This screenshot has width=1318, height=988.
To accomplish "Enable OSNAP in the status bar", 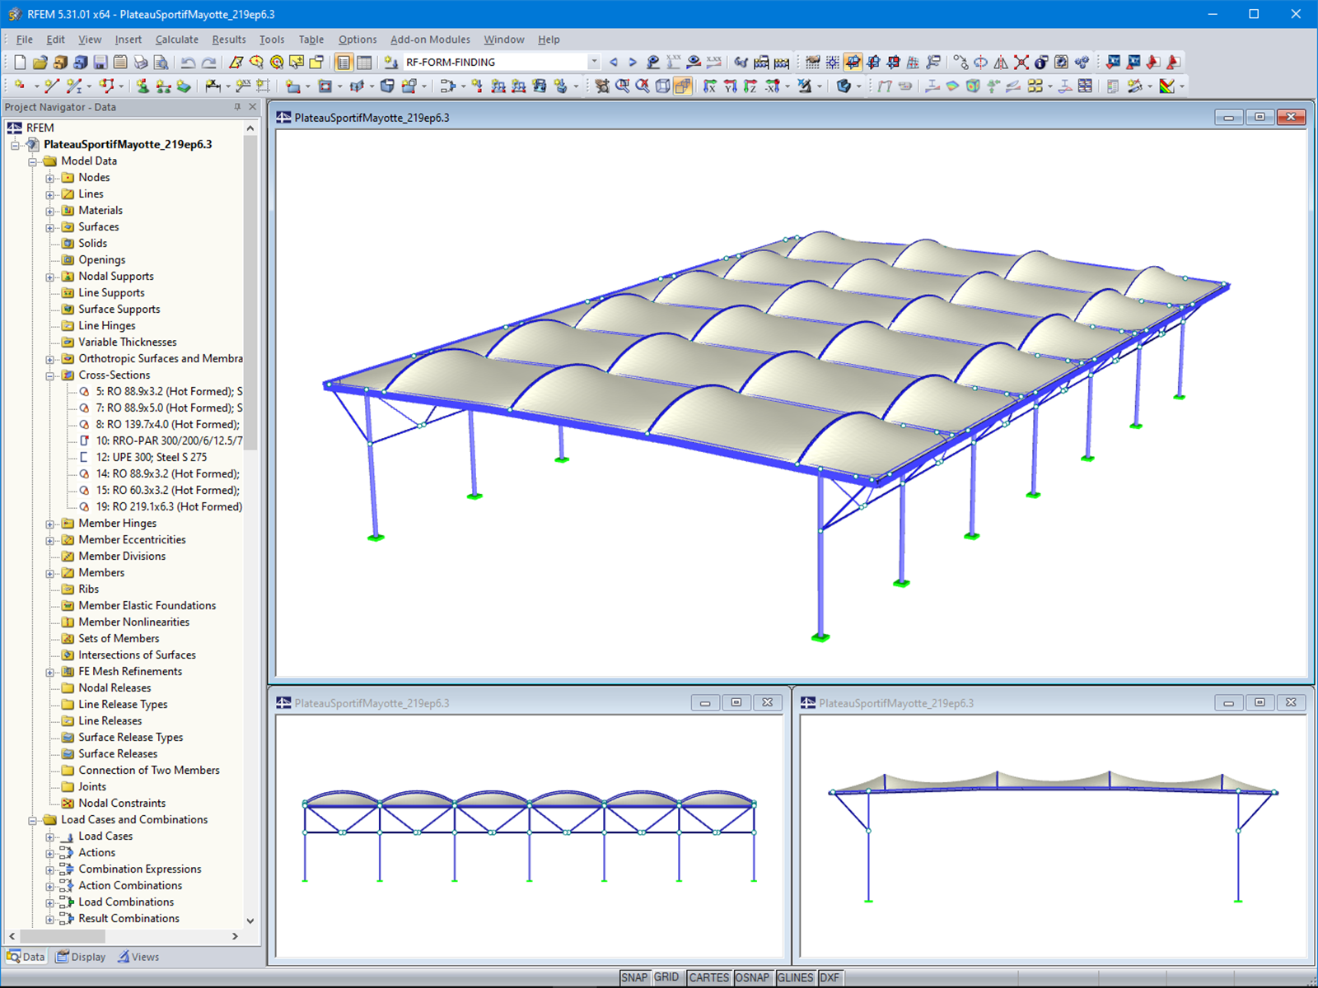I will (x=753, y=977).
